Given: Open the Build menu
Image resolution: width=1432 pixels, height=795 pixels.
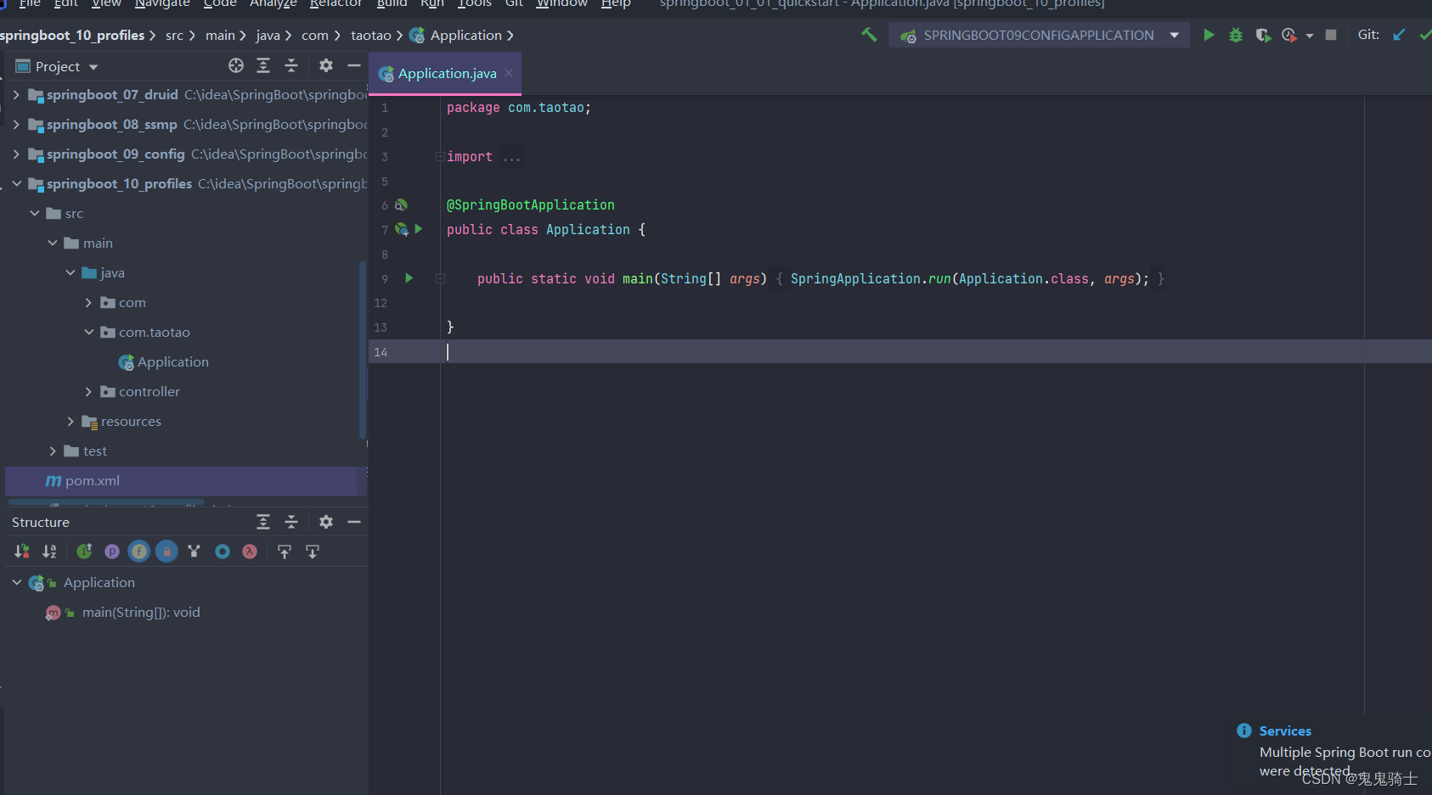Looking at the screenshot, I should (392, 3).
